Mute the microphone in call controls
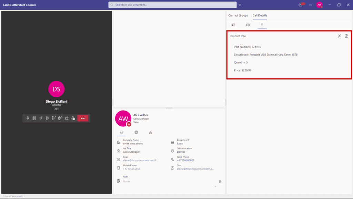Viewport: 353px width, 199px height. (x=28, y=118)
